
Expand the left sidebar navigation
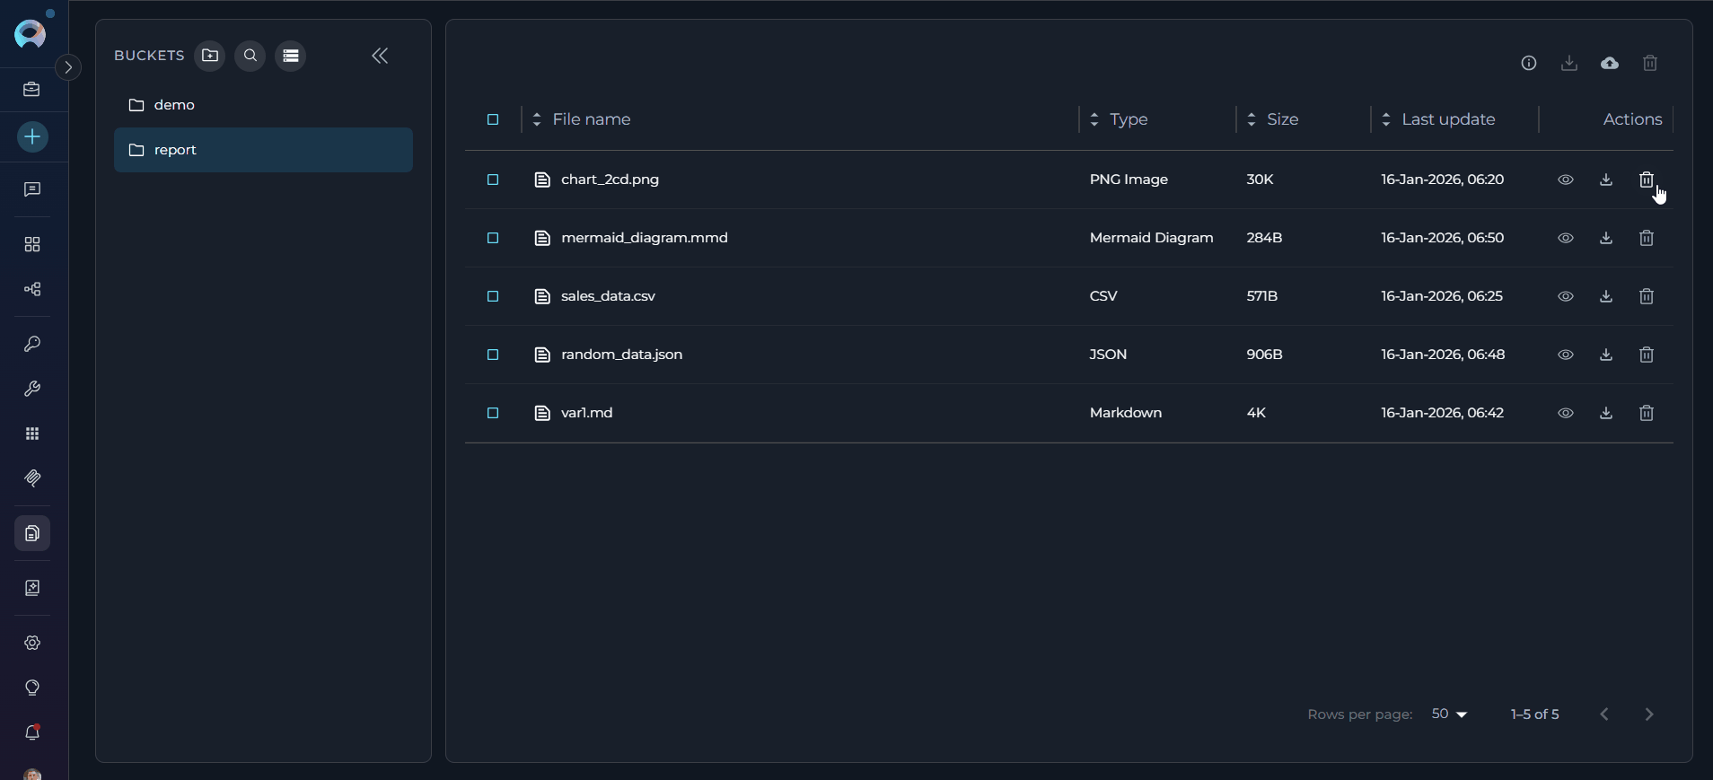coord(68,67)
